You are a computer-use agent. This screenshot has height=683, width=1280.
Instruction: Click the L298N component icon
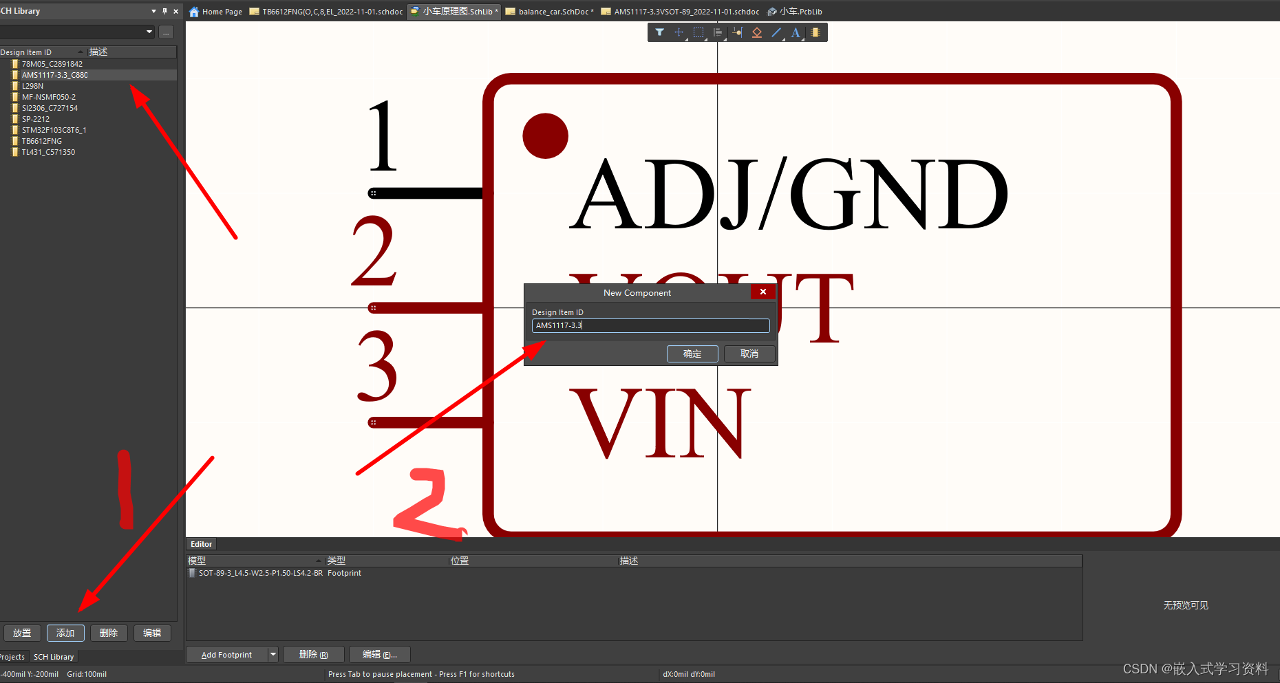click(x=15, y=86)
